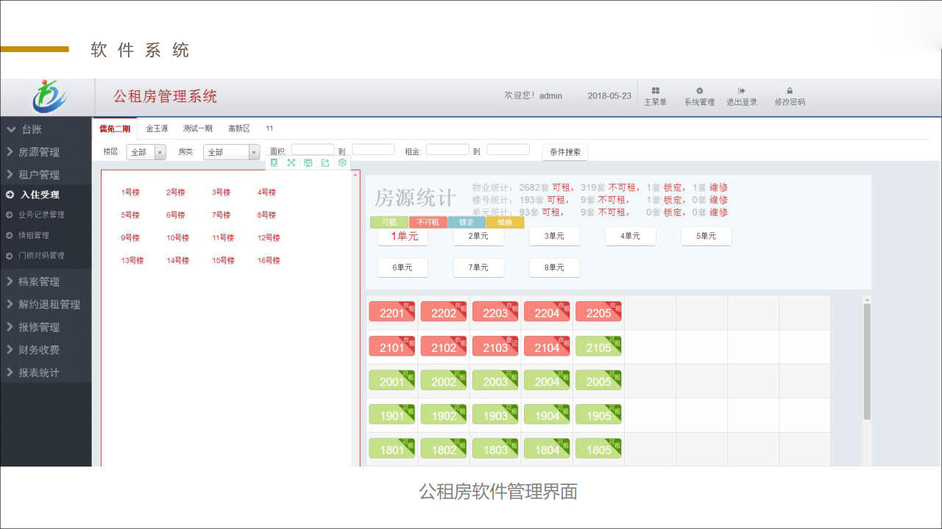Expand the 房源管理 sidebar section
Viewport: 942px width, 529px height.
pyautogui.click(x=39, y=152)
